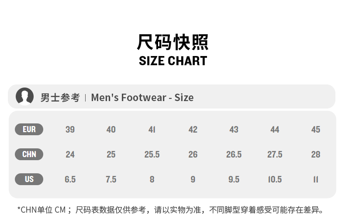This screenshot has height=214, width=345.
Task: Pick US size 9.5
Action: tap(234, 179)
